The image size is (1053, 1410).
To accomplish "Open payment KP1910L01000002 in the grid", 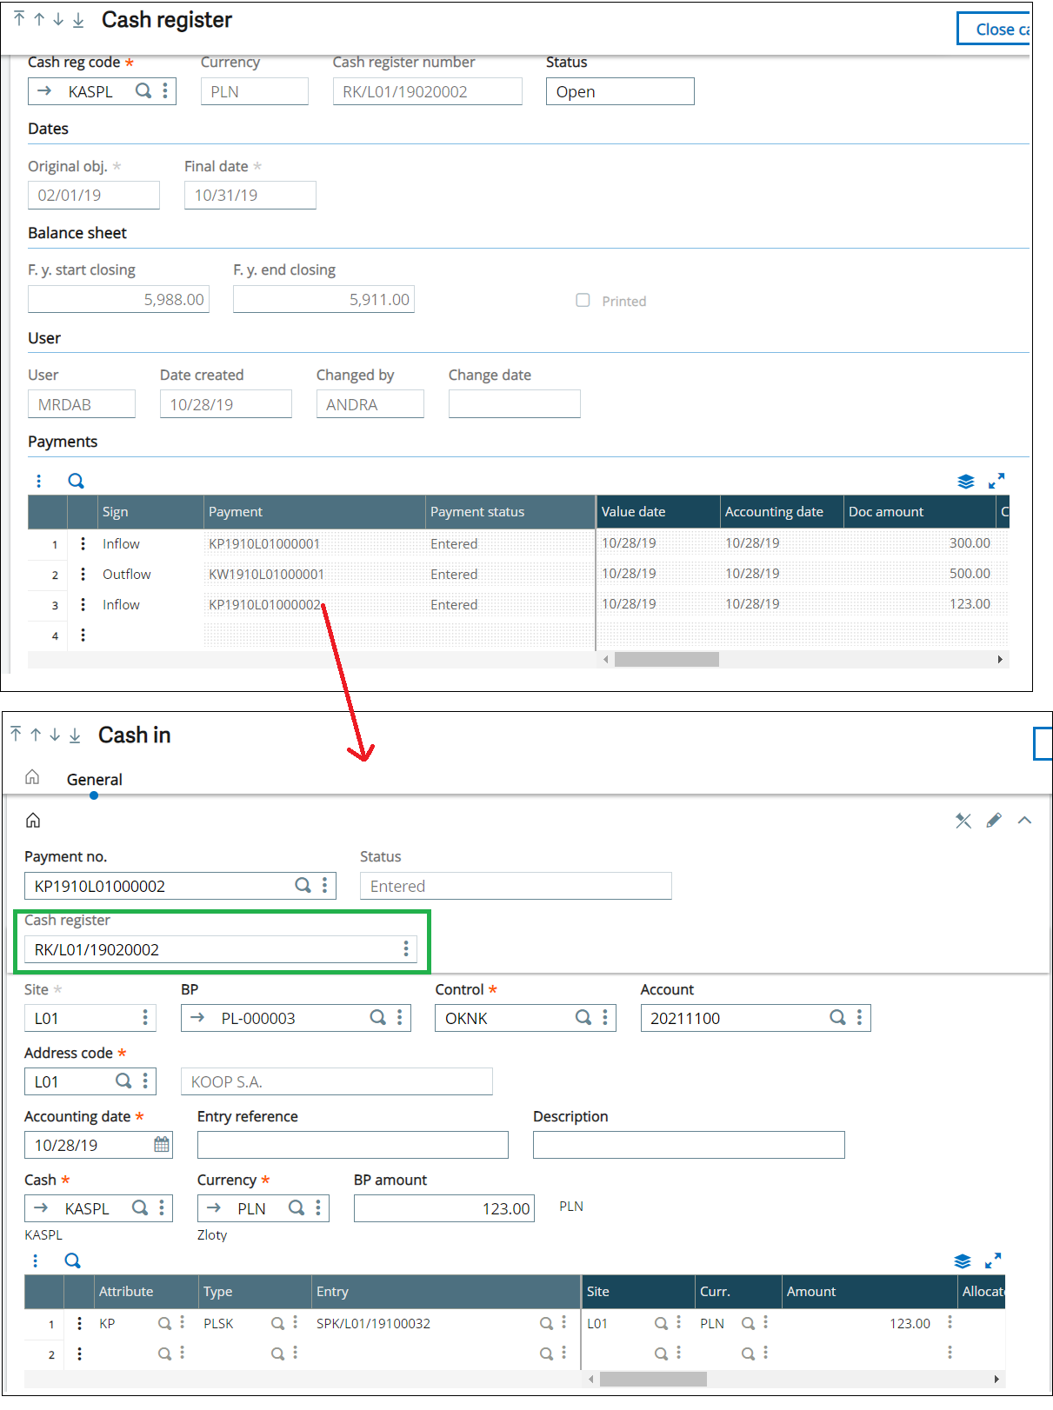I will [264, 605].
